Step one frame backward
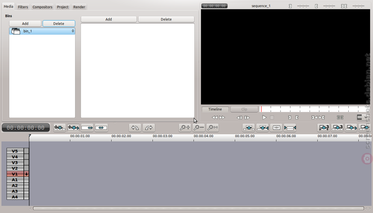The width and height of the screenshot is (373, 213). [240, 117]
